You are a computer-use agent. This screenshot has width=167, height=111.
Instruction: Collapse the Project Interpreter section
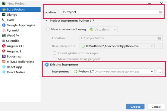[46, 21]
